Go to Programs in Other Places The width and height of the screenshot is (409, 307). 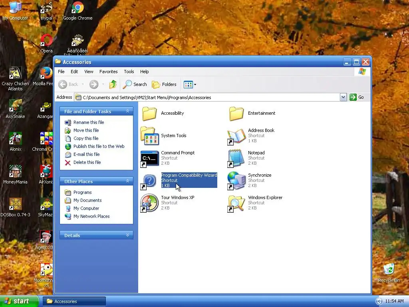(x=78, y=192)
